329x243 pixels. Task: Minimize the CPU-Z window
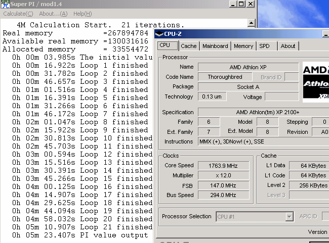click(325, 34)
